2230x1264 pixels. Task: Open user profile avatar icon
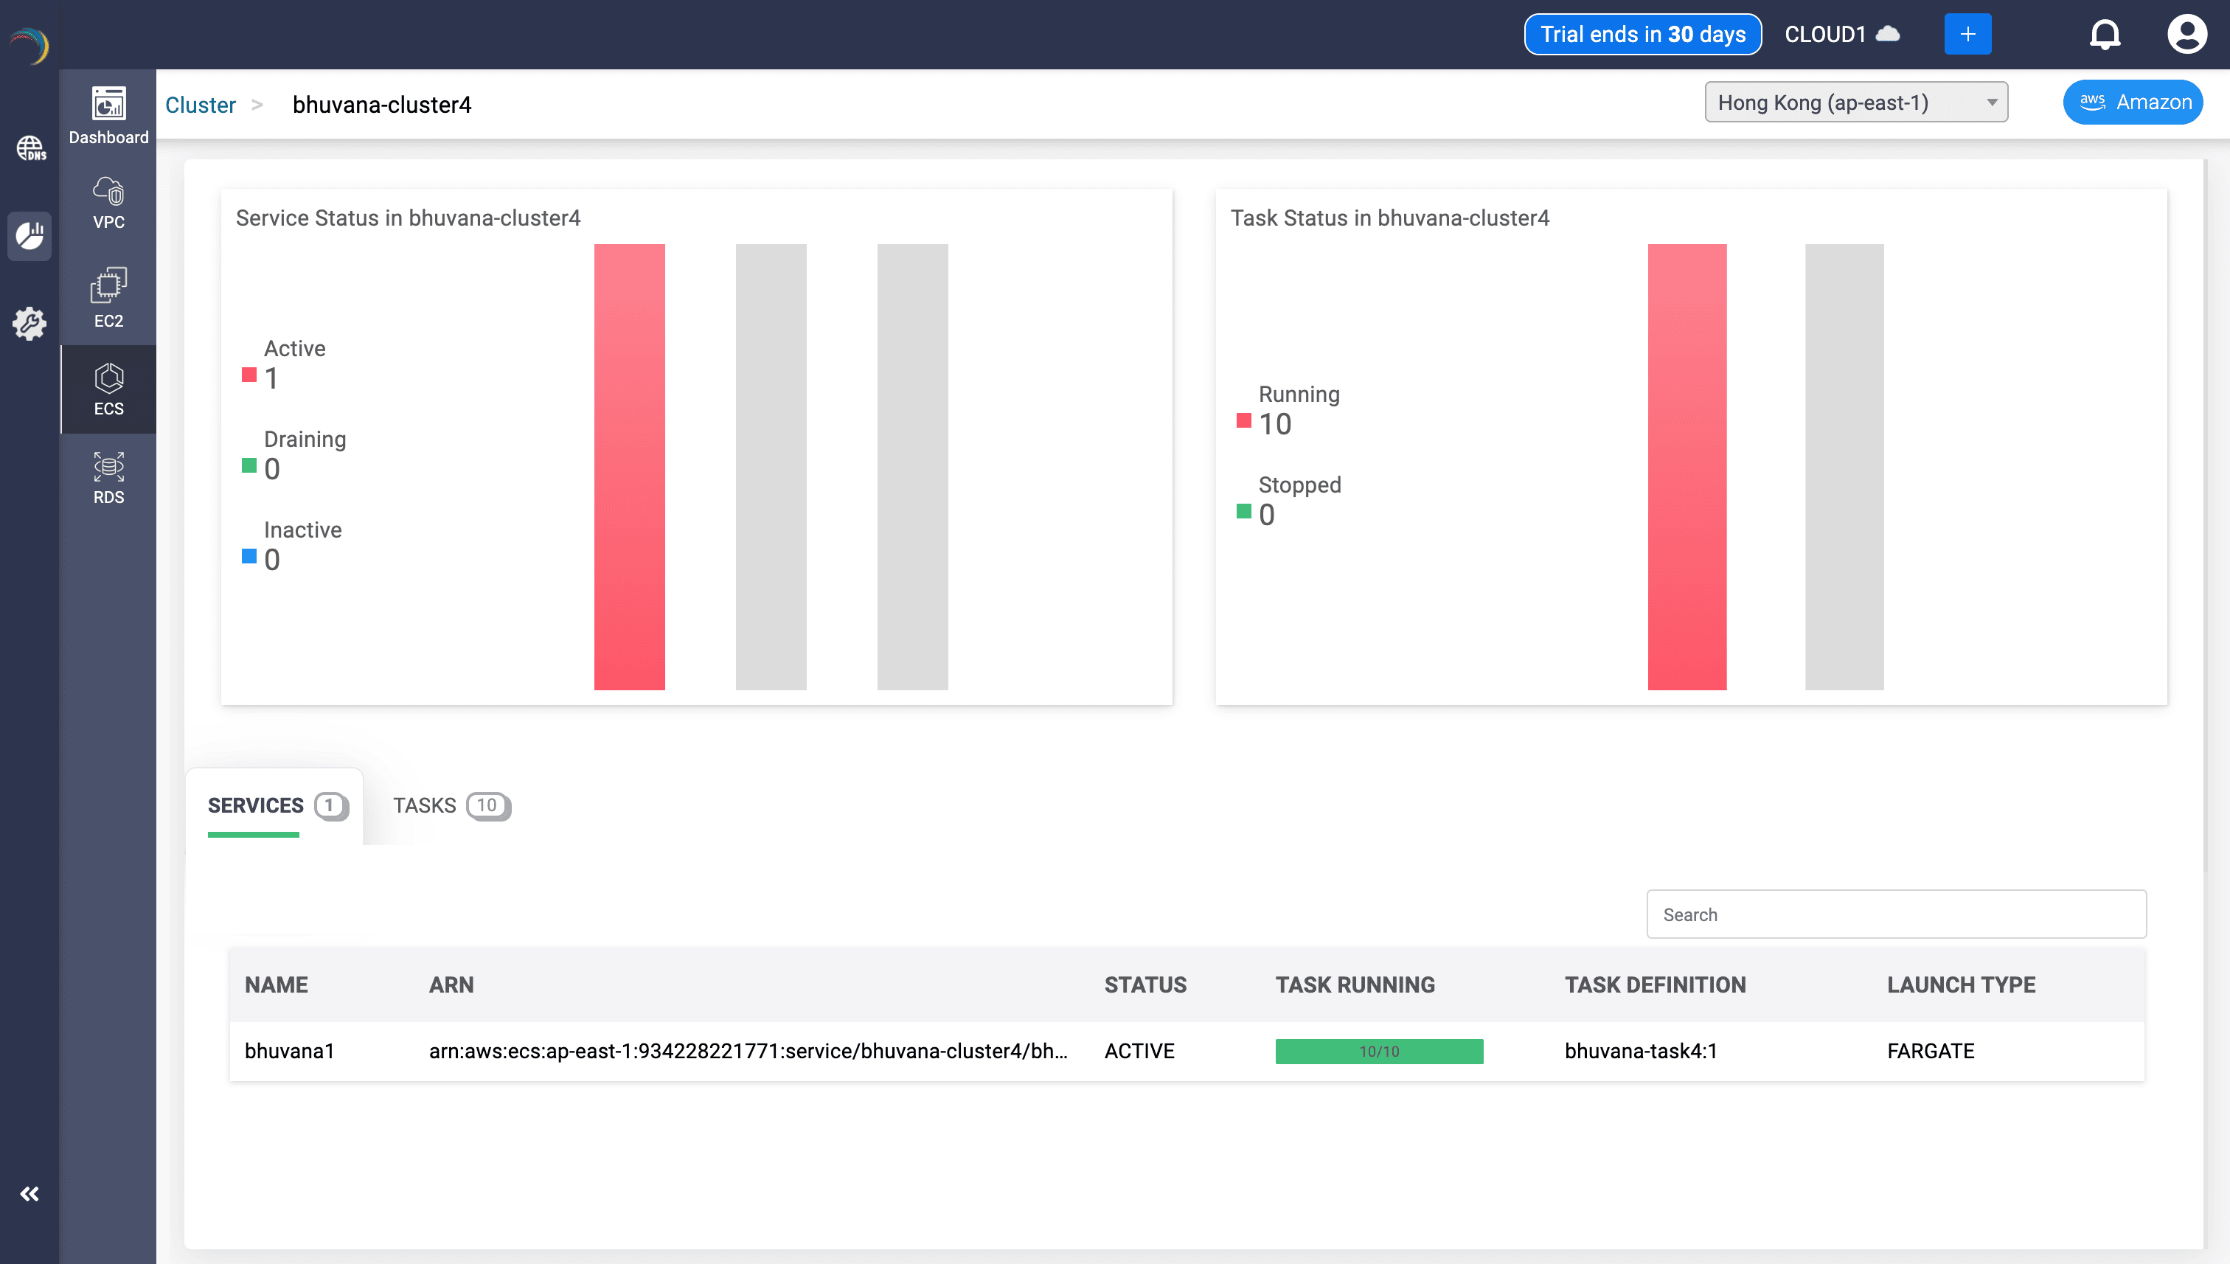click(2186, 35)
